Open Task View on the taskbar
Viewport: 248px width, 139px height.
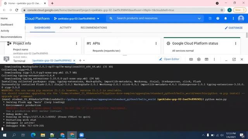[23, 135]
